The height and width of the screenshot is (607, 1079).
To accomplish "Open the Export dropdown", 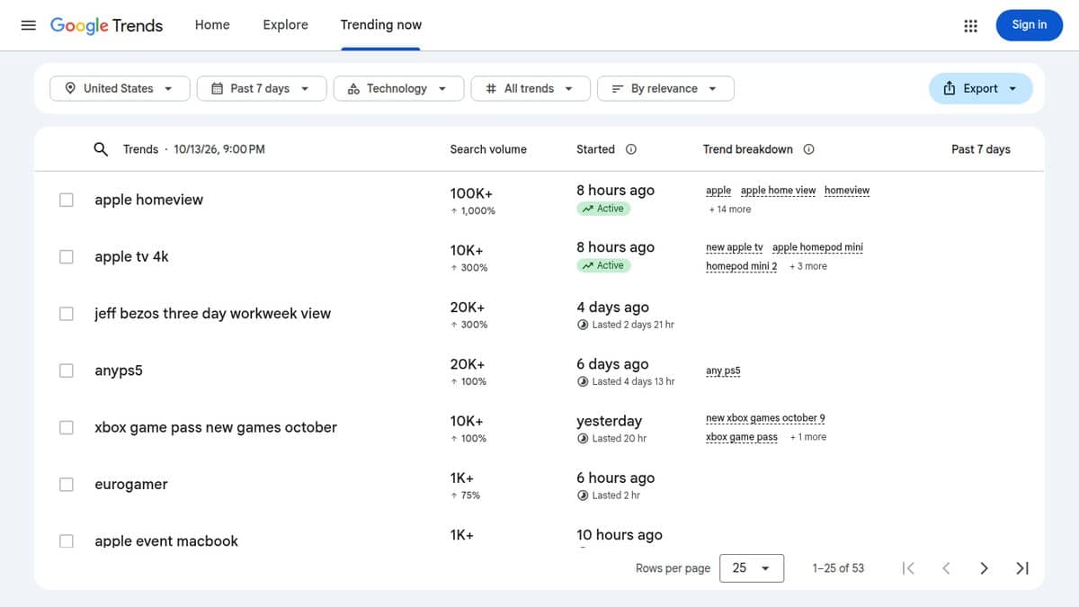I will (x=981, y=88).
